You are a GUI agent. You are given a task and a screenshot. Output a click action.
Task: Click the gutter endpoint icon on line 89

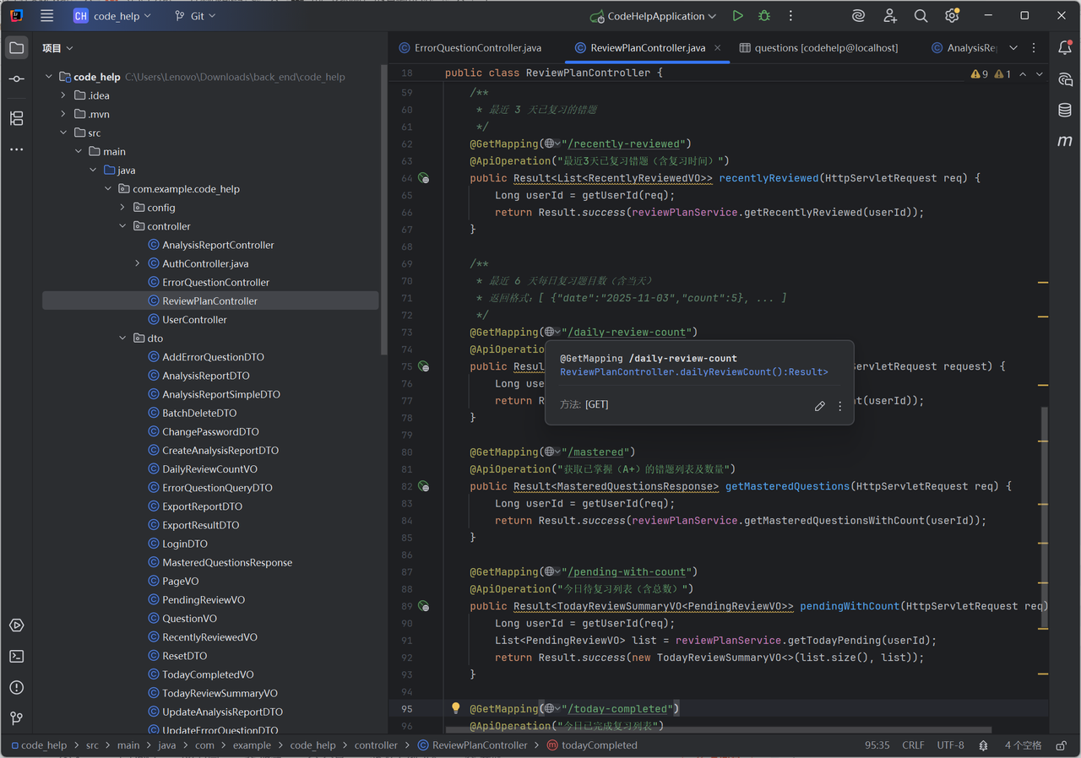[x=424, y=606]
